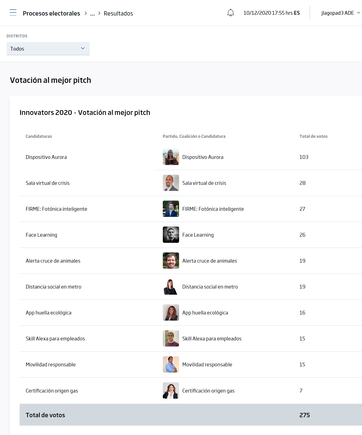Go to Procesos electorales breadcrumb
The image size is (362, 435).
point(51,13)
